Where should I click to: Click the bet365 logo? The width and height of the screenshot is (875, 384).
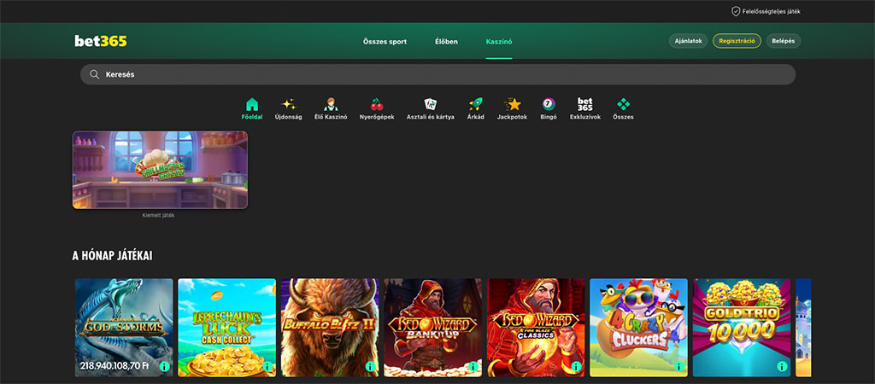pos(101,41)
